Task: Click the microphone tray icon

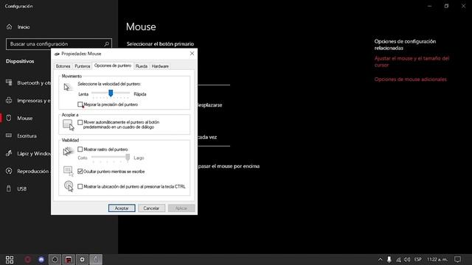Action: click(389, 260)
